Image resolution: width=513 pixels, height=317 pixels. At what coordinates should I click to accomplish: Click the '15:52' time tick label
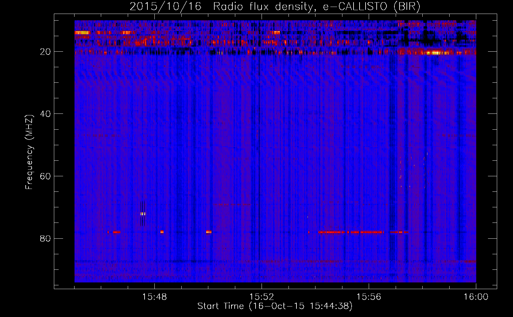(x=262, y=297)
